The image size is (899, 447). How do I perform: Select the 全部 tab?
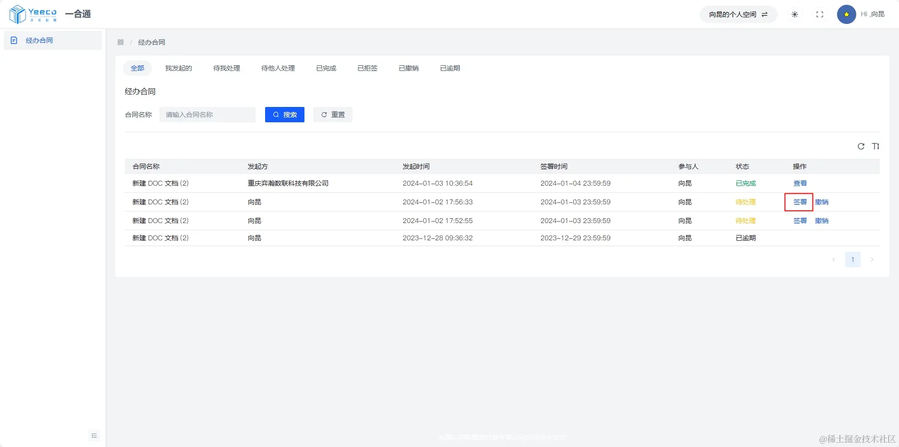(x=137, y=68)
